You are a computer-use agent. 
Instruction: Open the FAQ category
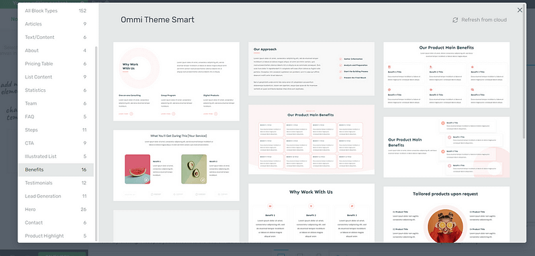click(x=56, y=117)
